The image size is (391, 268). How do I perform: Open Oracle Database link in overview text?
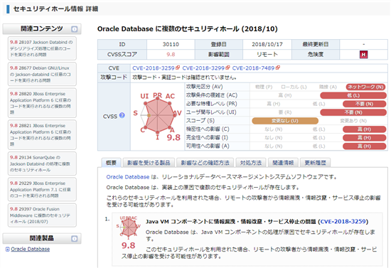(x=128, y=177)
